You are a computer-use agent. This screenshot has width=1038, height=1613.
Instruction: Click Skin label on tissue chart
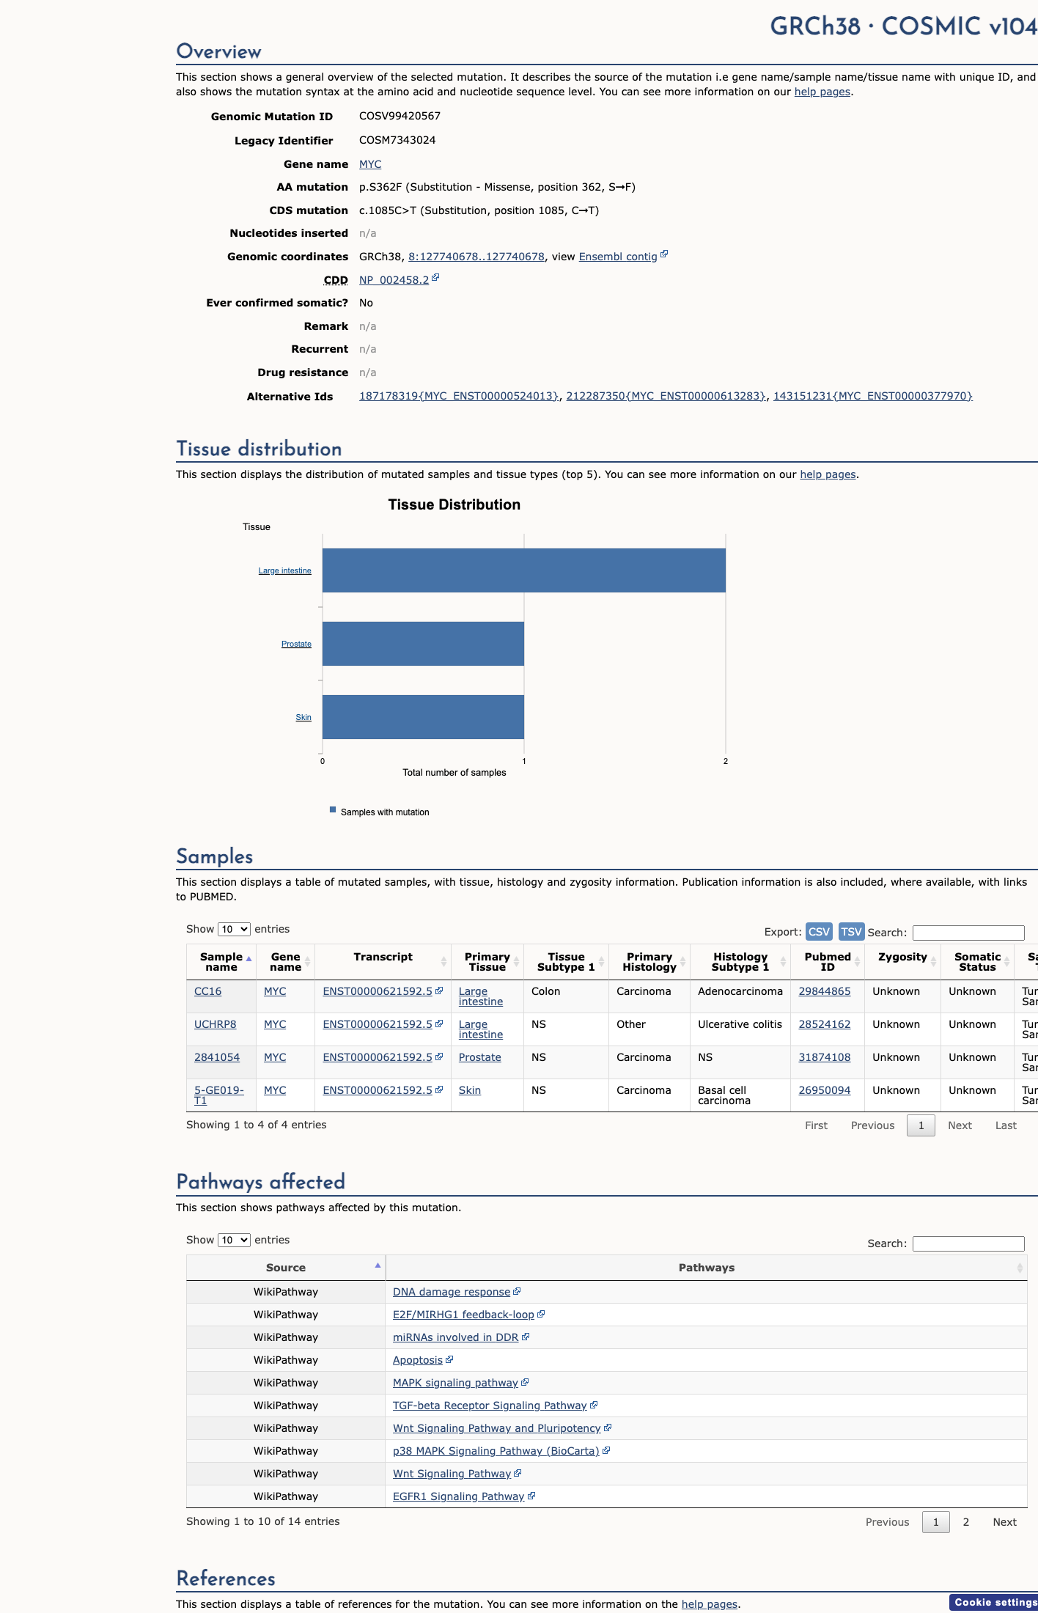point(303,717)
